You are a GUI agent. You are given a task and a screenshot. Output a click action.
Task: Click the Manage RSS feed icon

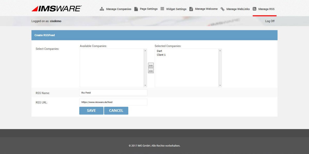255,8
